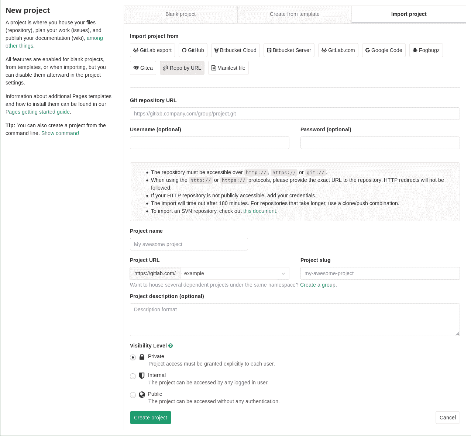Select the Manifest file import method

[228, 68]
